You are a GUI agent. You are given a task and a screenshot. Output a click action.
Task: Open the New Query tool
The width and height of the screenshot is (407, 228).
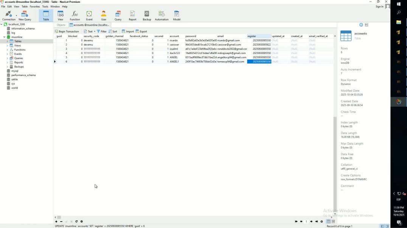[x=25, y=15]
